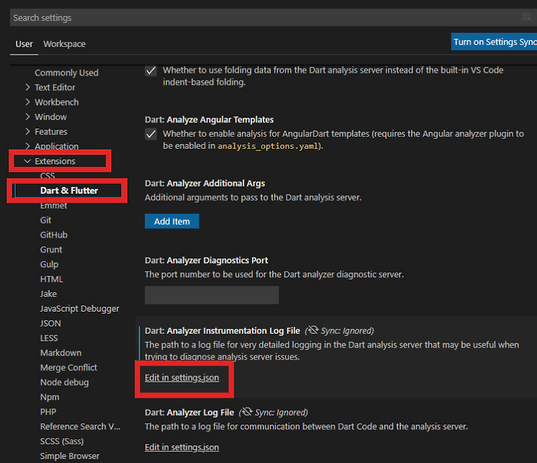Image resolution: width=537 pixels, height=463 pixels.
Task: Select Emmet extension settings
Action: 54,205
